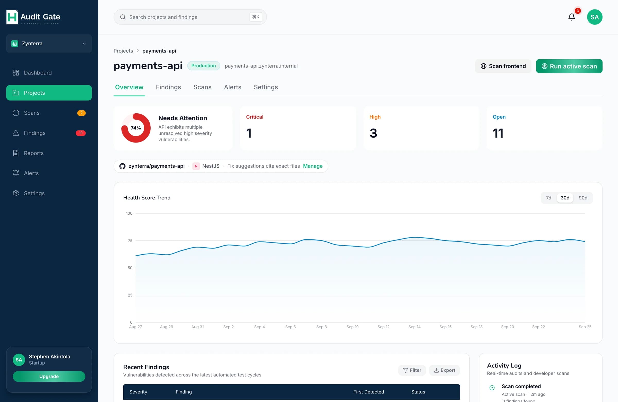
Task: Click the NestJS framework badge icon
Action: [x=196, y=166]
